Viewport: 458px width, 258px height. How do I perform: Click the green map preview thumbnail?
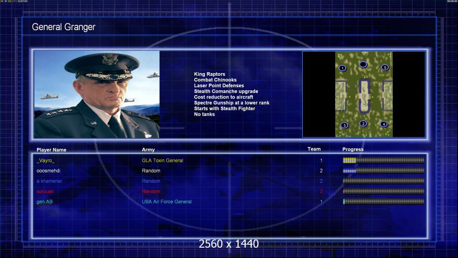click(364, 94)
